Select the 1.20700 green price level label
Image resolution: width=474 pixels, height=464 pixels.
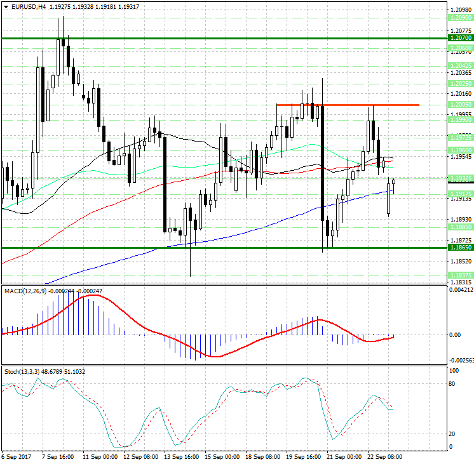[461, 38]
